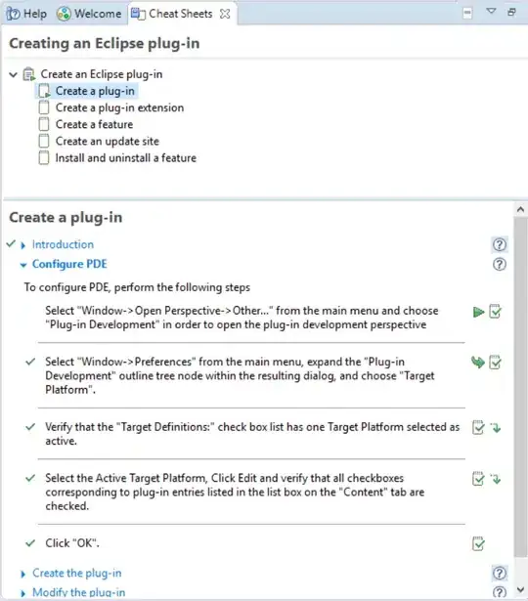This screenshot has width=528, height=601.
Task: Click complete icon next to Click "OK" step
Action: tap(478, 543)
